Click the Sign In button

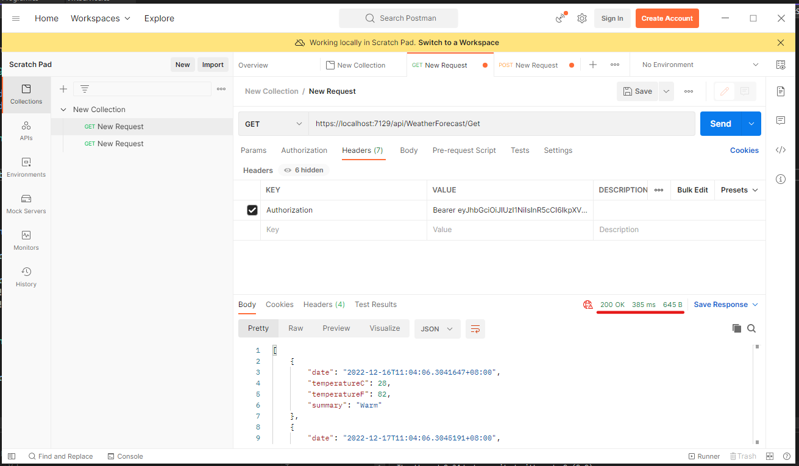click(612, 18)
